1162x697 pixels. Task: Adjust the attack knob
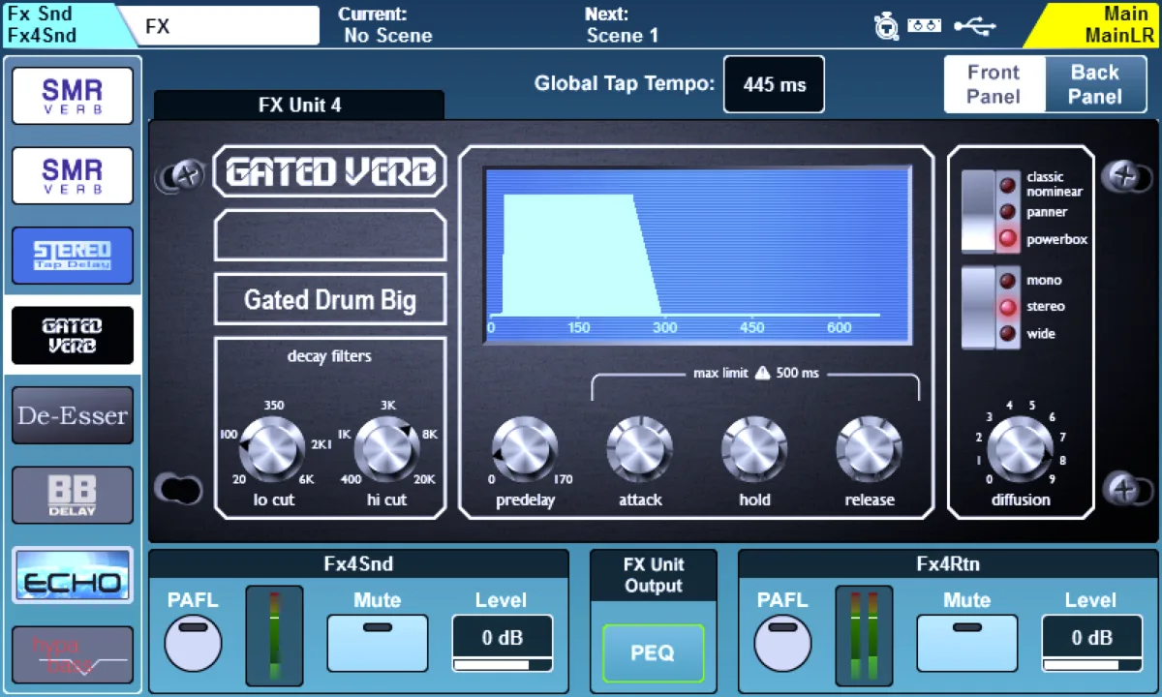pyautogui.click(x=640, y=450)
